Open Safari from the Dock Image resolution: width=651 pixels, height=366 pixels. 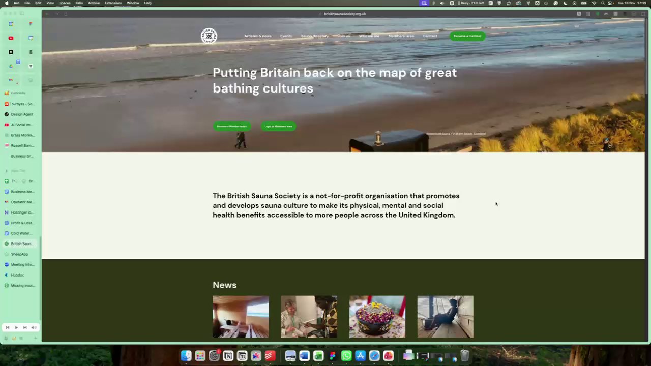[374, 356]
